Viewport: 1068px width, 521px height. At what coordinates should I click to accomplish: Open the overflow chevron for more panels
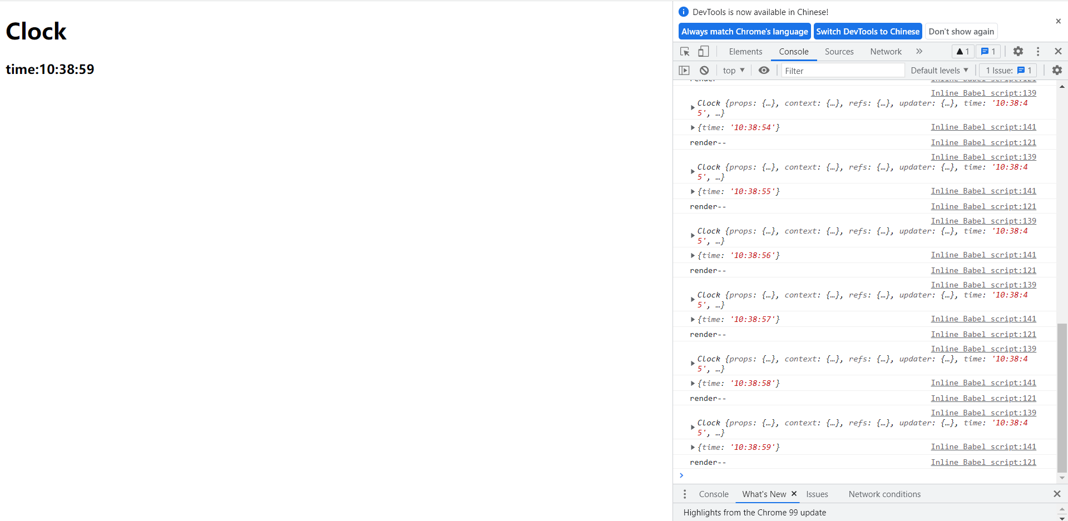pos(919,51)
